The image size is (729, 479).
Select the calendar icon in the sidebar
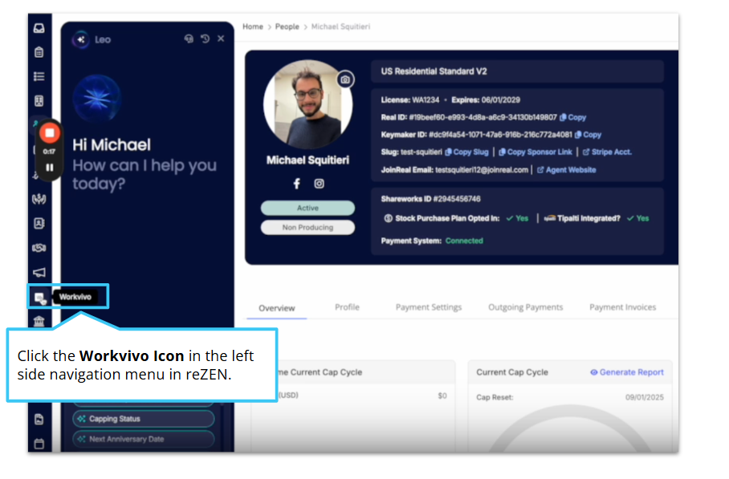coord(39,444)
